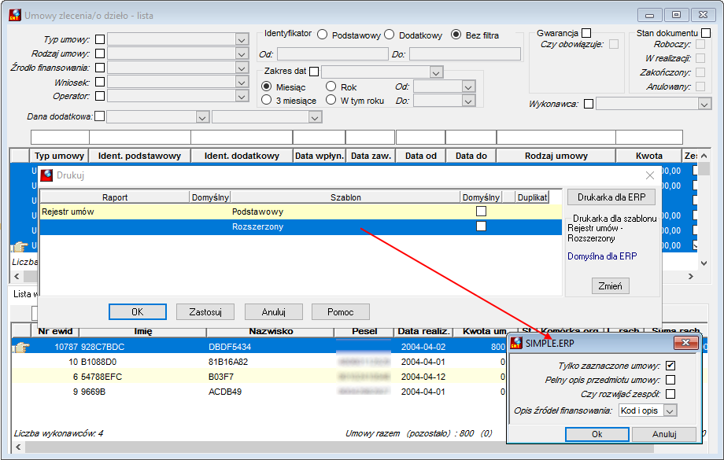The height and width of the screenshot is (460, 724).
Task: Select contractor row 81B16A82
Action: click(259, 362)
